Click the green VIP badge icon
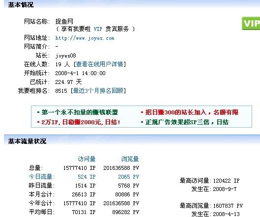 [251, 24]
